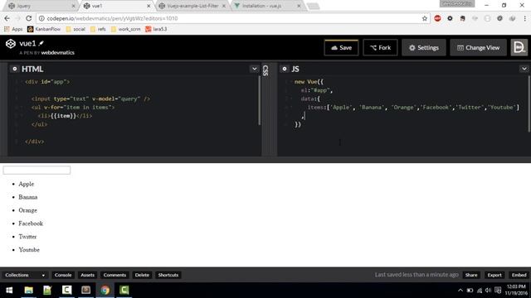
Task: Open JS editor settings gear
Action: tap(285, 69)
